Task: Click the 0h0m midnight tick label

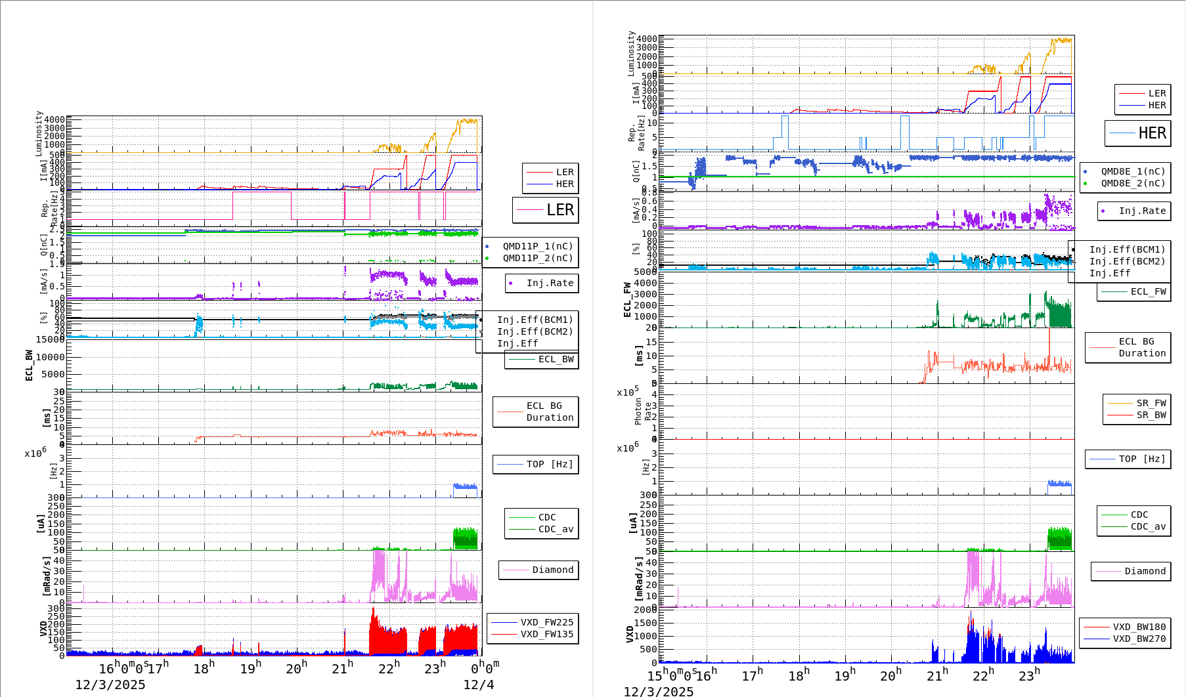Action: (x=485, y=667)
